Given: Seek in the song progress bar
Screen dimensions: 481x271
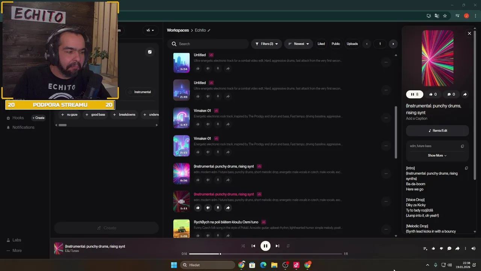Looking at the screenshot, I should [x=266, y=254].
